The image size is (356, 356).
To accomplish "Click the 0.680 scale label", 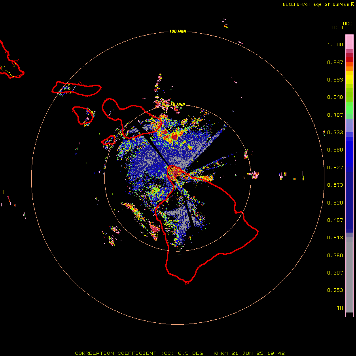I will (x=335, y=150).
